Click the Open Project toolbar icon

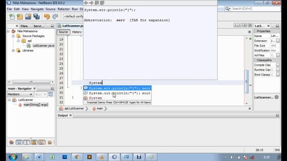(x=28, y=17)
